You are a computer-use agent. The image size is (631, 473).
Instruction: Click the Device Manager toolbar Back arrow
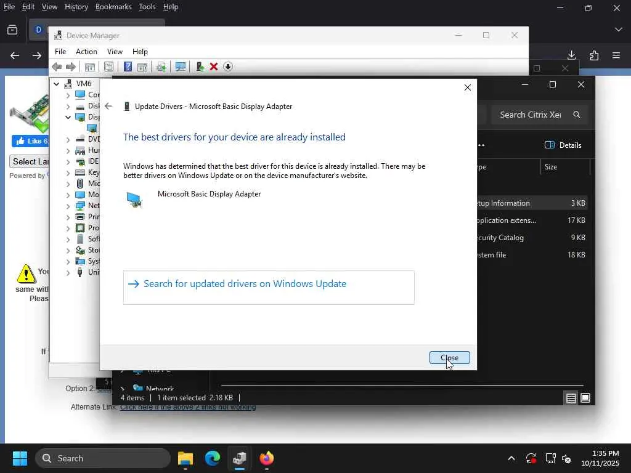tap(57, 67)
